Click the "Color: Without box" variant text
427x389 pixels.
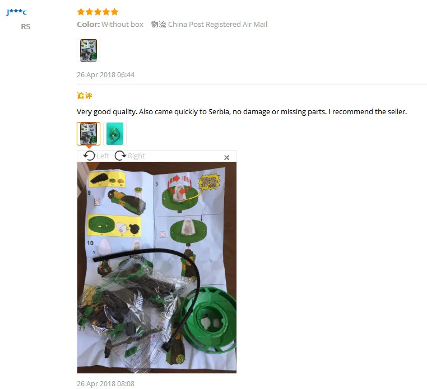tap(110, 24)
